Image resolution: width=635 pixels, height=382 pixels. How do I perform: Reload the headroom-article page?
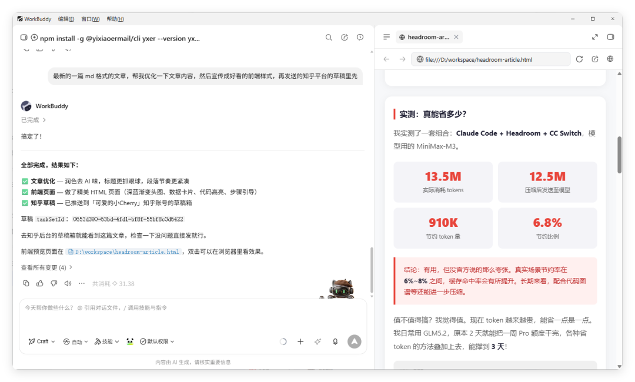[580, 59]
